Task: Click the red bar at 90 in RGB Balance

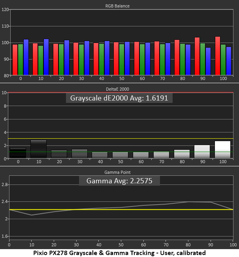Action: 197,56
